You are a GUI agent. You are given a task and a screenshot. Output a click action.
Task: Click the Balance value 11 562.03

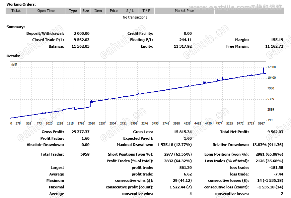pos(81,46)
